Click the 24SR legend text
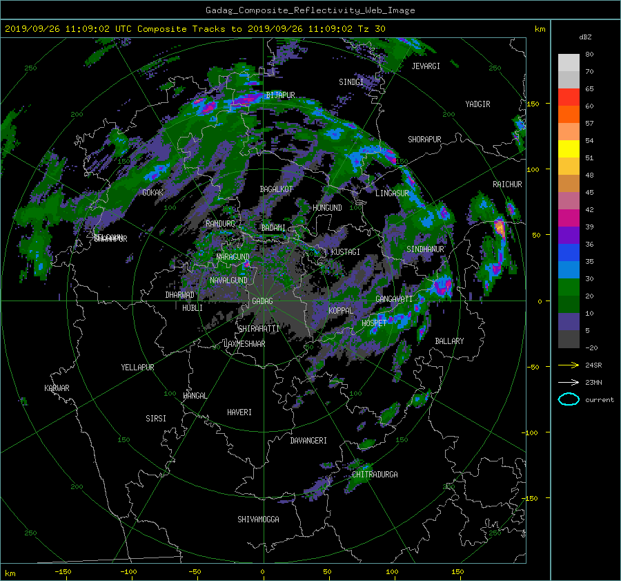Viewport: 621px width, 581px height. point(593,365)
